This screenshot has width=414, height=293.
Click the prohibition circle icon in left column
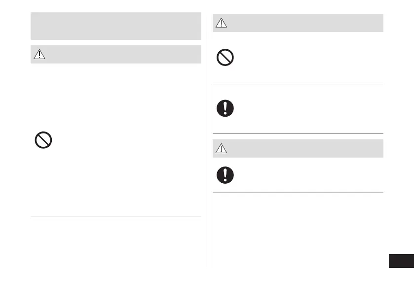[43, 141]
